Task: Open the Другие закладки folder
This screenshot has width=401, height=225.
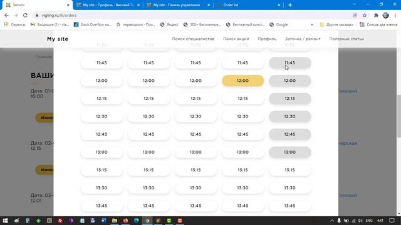Action: pos(336,25)
